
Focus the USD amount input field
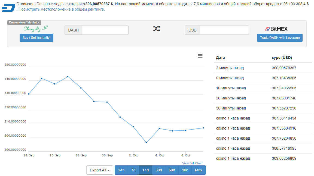pyautogui.click(x=224, y=30)
